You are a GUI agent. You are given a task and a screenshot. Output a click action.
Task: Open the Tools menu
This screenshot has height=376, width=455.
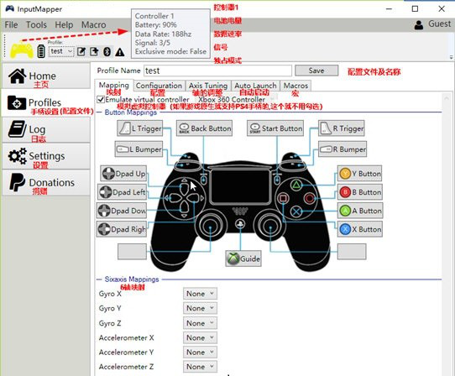(x=36, y=24)
